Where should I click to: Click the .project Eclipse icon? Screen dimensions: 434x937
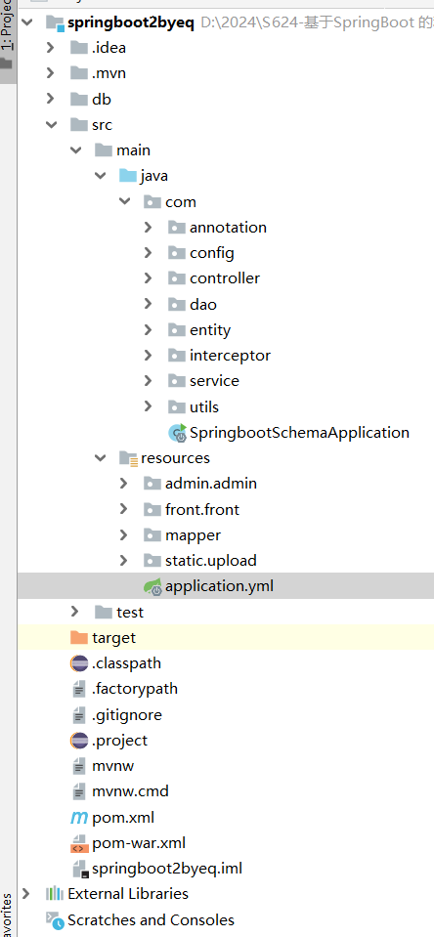pyautogui.click(x=79, y=741)
